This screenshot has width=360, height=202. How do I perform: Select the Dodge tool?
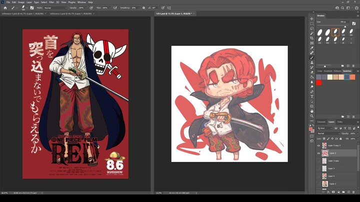click(312, 87)
